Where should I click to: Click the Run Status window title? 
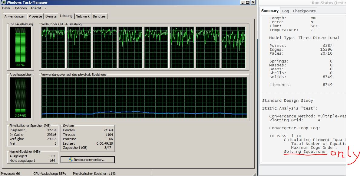coord(329,3)
